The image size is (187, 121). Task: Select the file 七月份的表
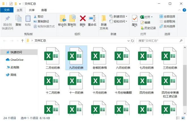pos(146,58)
